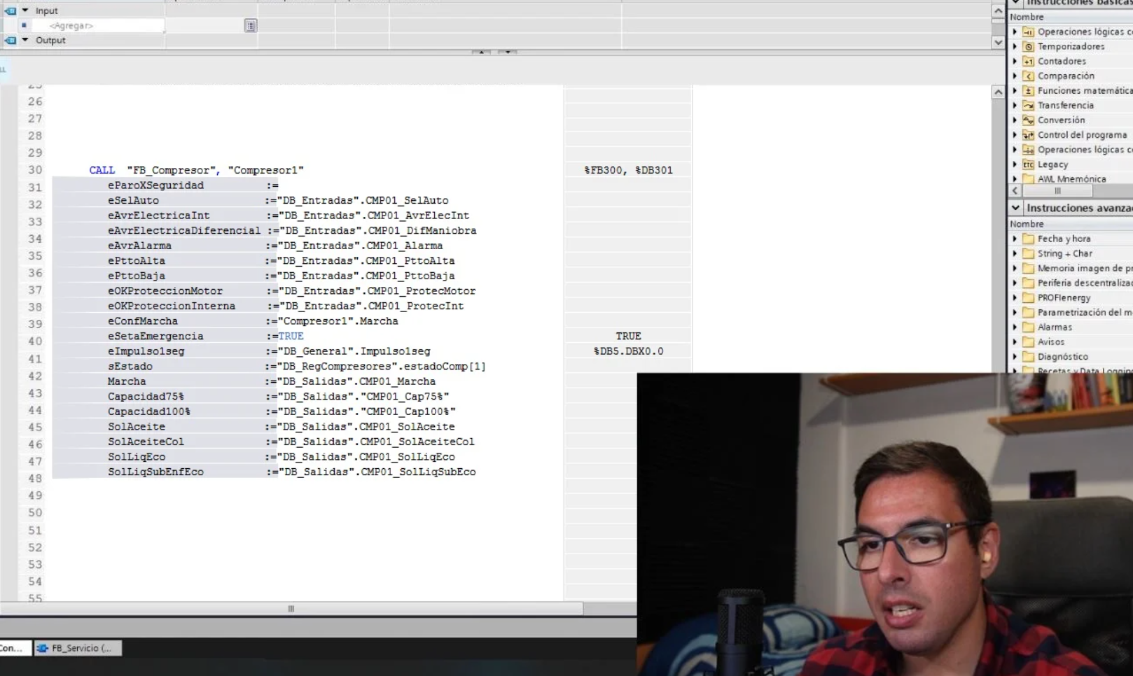Switch to the FB_Servicio editor tab
Viewport: 1133px width, 676px height.
point(78,648)
